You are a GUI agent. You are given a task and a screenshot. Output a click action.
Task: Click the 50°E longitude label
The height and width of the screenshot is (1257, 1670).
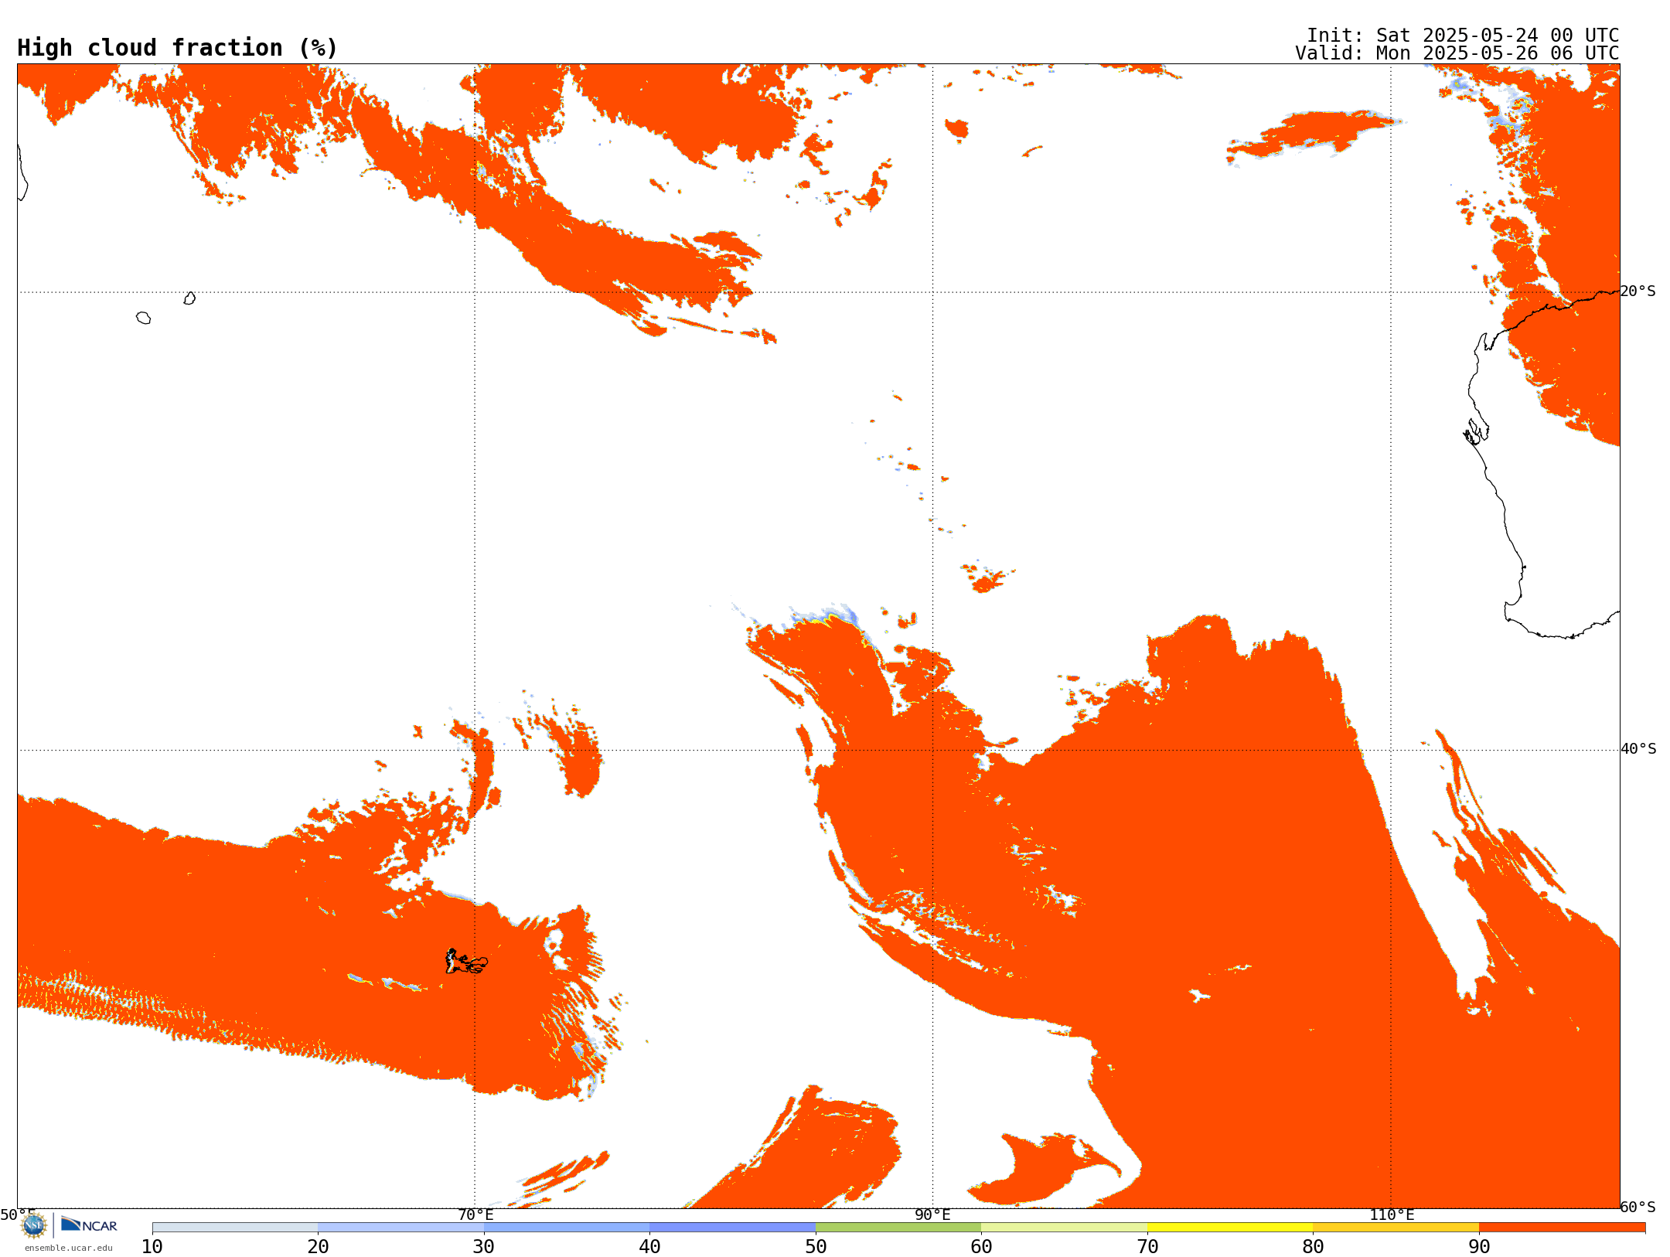[18, 1214]
